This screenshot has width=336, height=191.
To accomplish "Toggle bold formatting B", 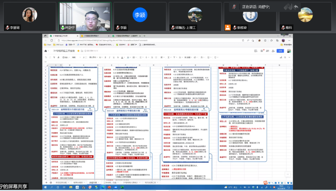I will 105,57.
